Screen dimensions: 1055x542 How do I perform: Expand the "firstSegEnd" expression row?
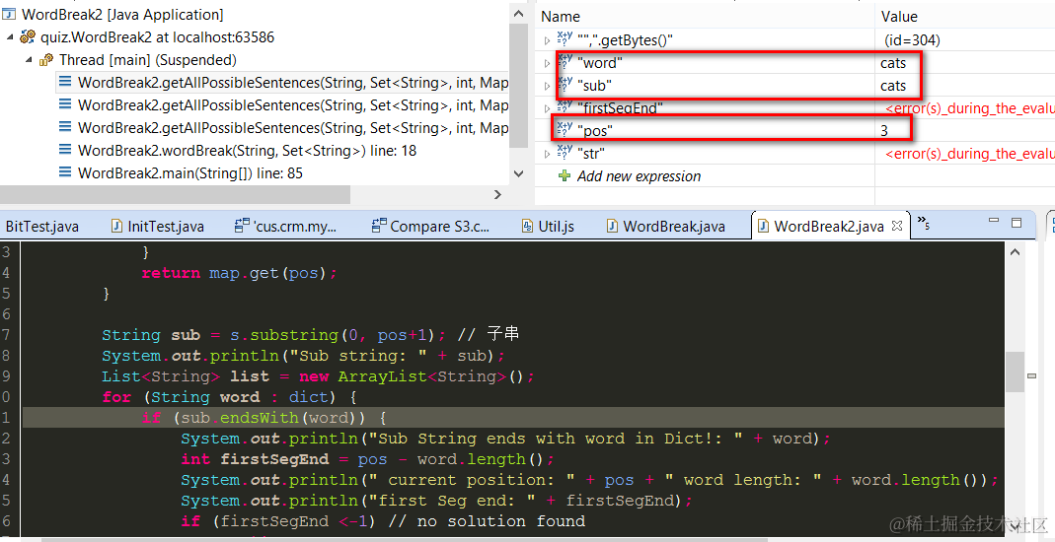[547, 108]
